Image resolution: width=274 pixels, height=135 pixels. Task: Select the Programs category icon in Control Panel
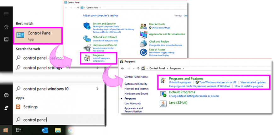[87, 58]
